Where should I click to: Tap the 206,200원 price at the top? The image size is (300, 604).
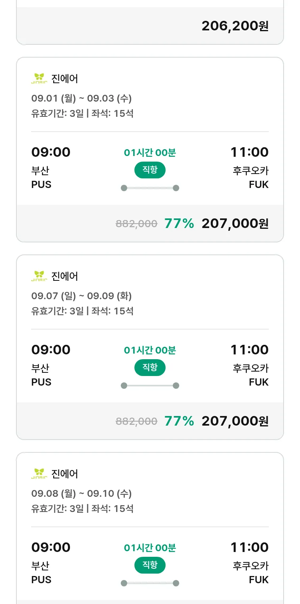coord(235,26)
